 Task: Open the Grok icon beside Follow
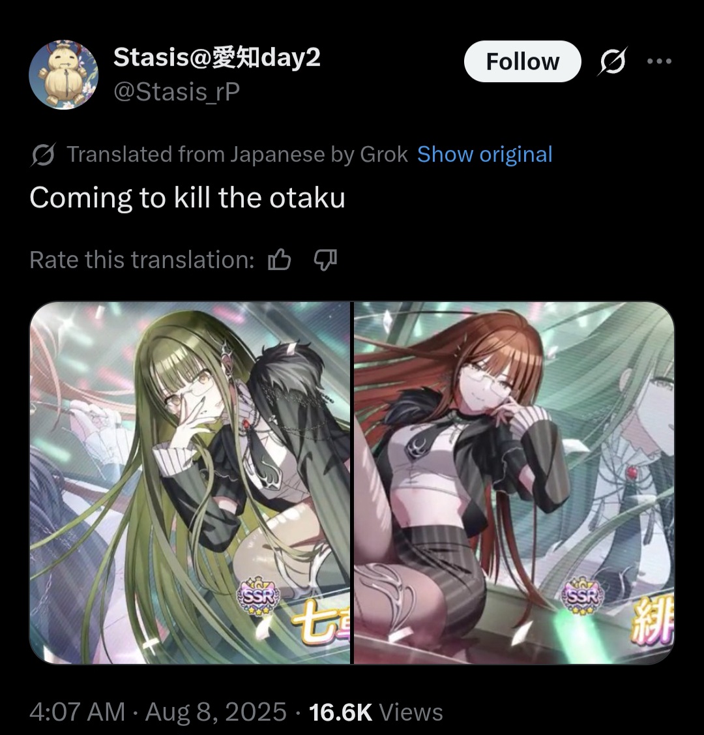611,61
